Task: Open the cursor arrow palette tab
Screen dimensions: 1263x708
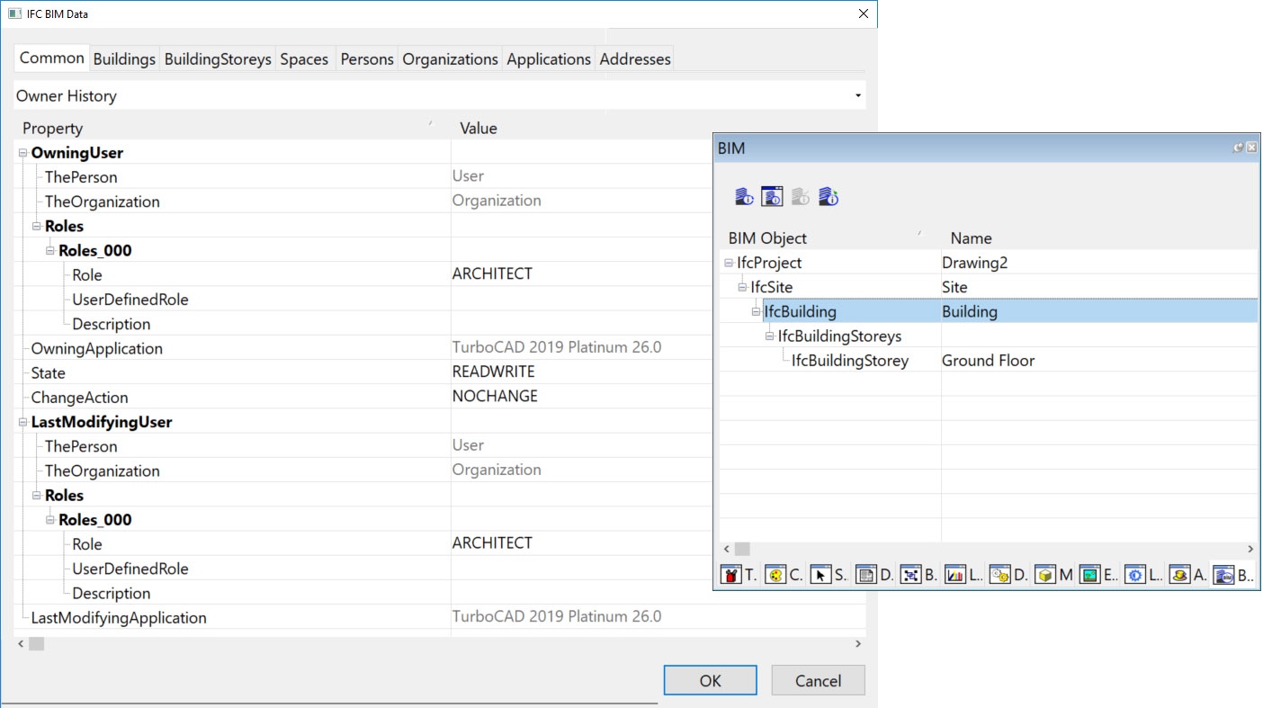Action: click(x=820, y=575)
